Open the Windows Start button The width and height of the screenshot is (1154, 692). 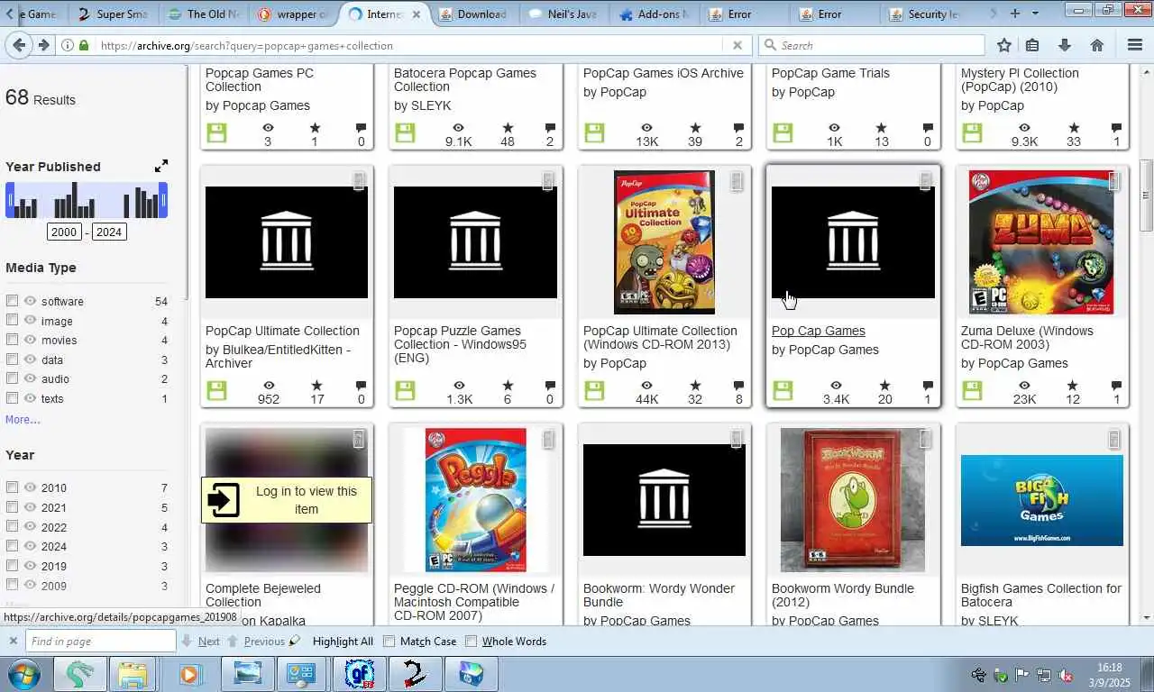tap(23, 673)
